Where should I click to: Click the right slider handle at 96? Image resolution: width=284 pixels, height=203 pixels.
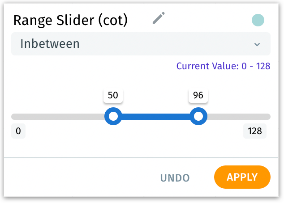click(x=198, y=117)
